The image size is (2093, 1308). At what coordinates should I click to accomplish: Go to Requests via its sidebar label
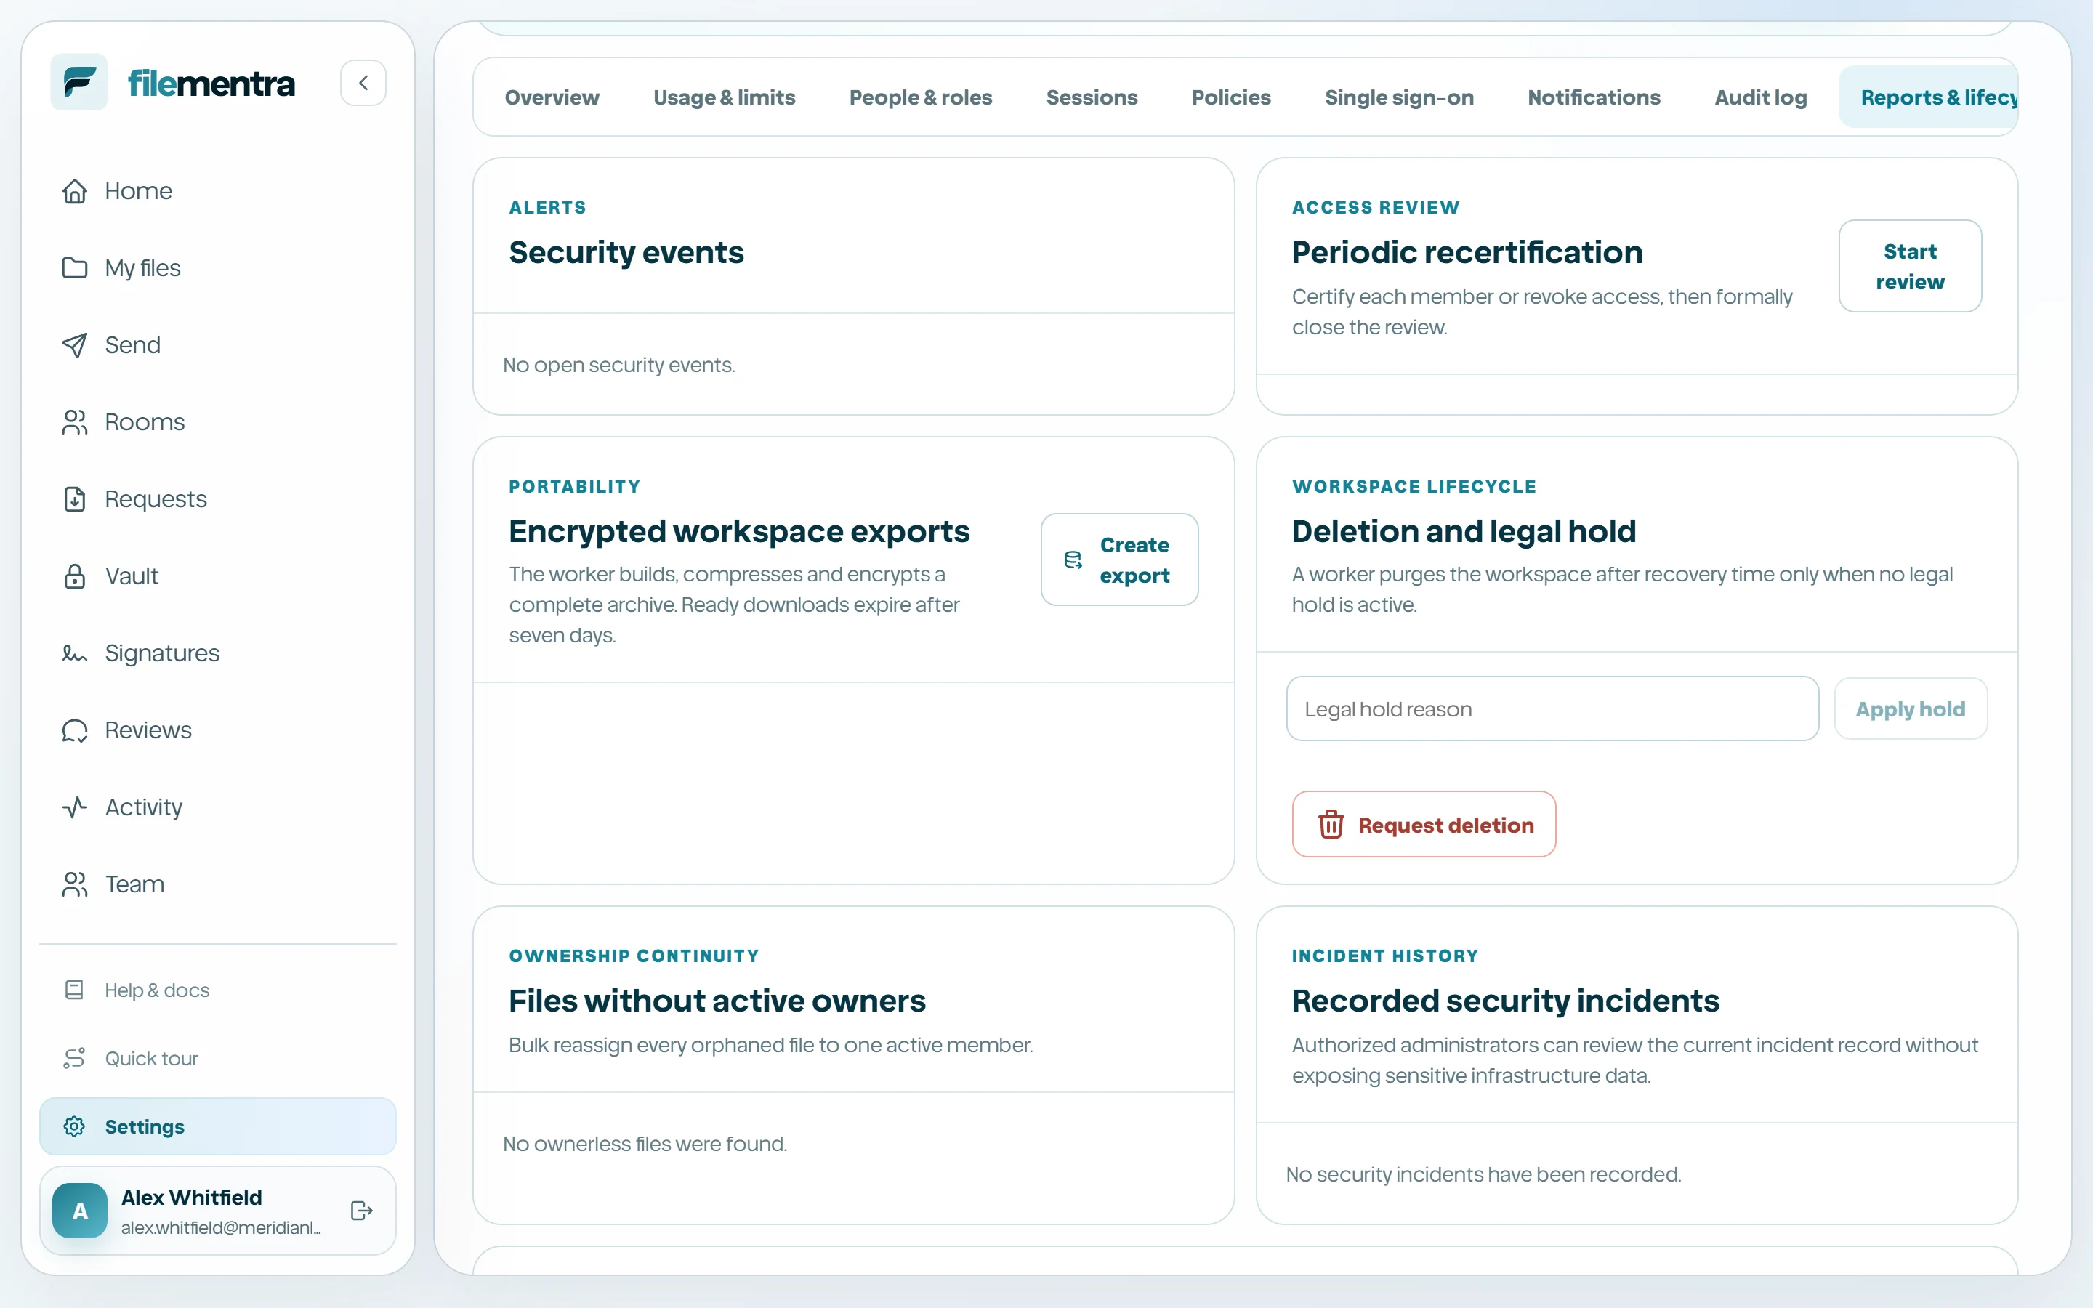point(156,499)
